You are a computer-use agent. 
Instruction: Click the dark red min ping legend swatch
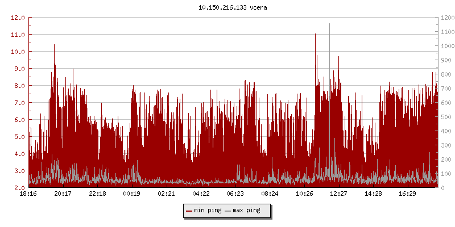tap(189, 211)
